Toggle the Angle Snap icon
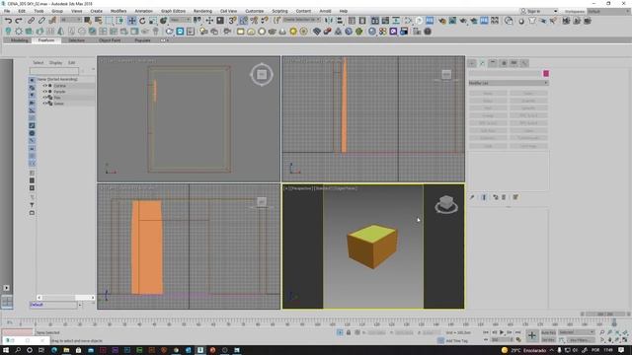Screen dimensions: 632x355 click(x=244, y=21)
